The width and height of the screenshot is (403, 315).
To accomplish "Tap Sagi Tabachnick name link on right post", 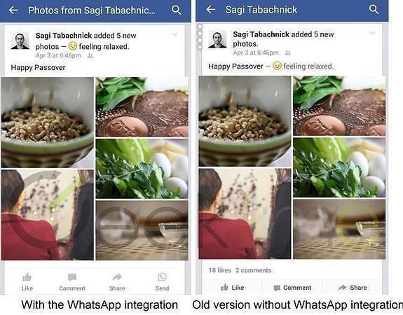I will pyautogui.click(x=261, y=34).
